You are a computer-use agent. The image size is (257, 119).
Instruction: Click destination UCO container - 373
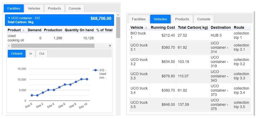221,90
